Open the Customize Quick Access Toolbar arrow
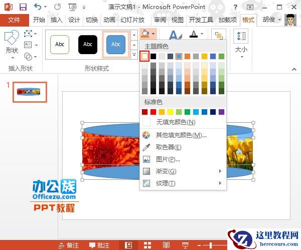 (x=84, y=8)
